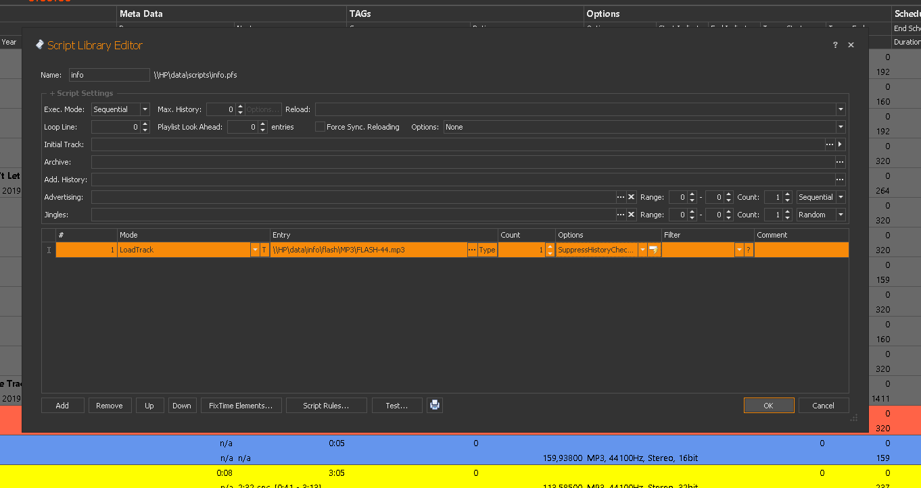
Task: Adjust the Max. History spinner
Action: tap(240, 109)
